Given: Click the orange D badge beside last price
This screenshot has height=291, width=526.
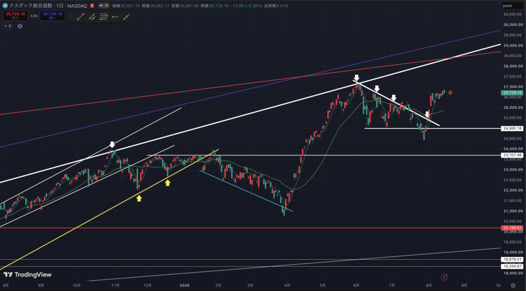Looking at the screenshot, I should tap(450, 93).
